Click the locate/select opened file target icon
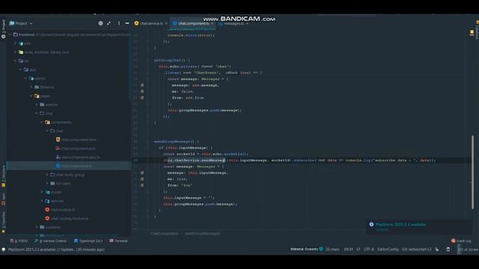 pos(100,23)
